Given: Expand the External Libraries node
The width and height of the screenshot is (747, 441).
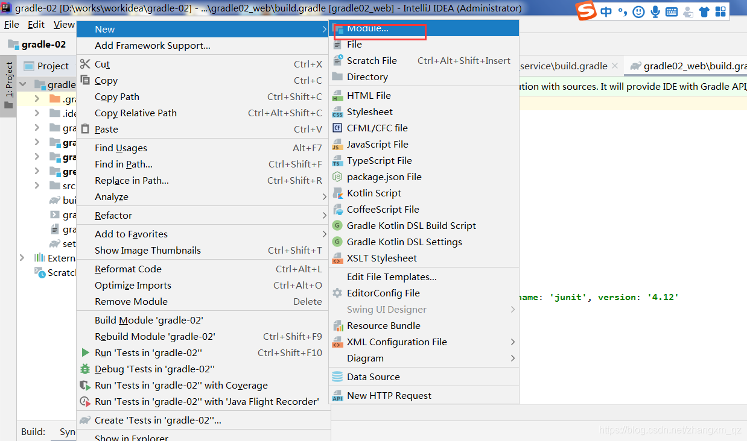Looking at the screenshot, I should [x=24, y=258].
